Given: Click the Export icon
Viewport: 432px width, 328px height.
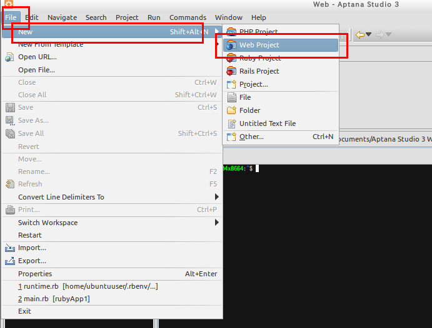Looking at the screenshot, I should click(x=10, y=261).
